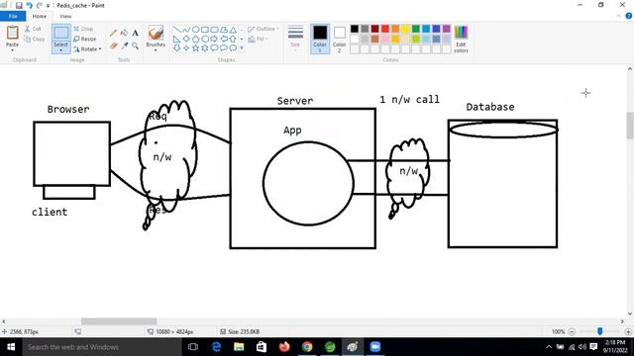Activate the Color 1 foreground selector
Screen dimensions: 634x356
click(x=320, y=39)
